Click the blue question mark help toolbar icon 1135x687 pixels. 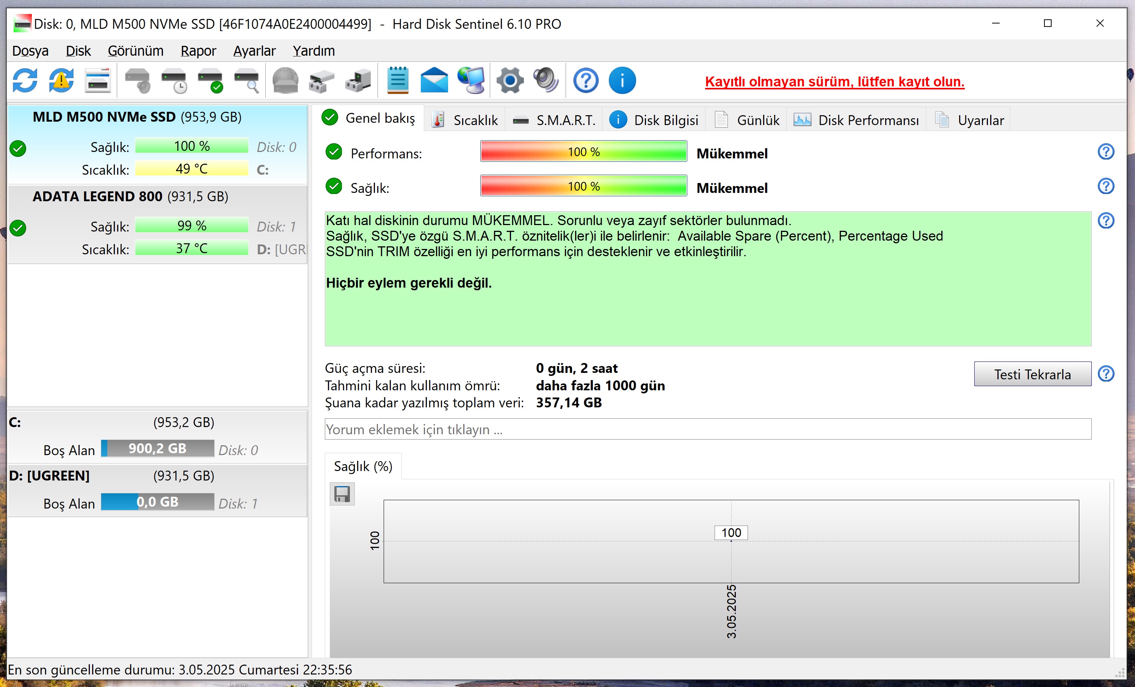click(585, 81)
